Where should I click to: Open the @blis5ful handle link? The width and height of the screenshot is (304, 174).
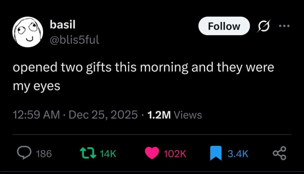point(74,39)
